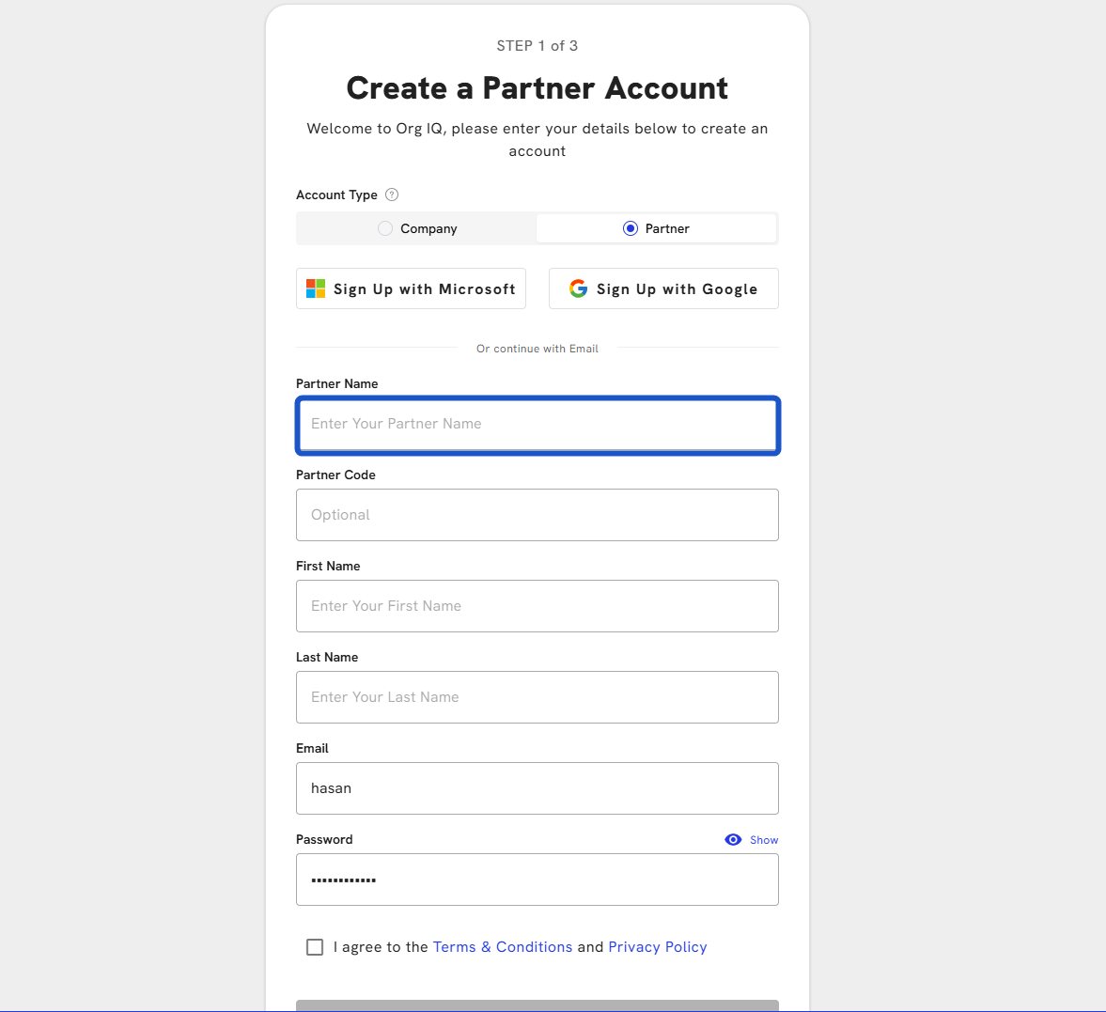Screen dimensions: 1106x1012
Task: Click the Microsoft logo icon
Action: click(316, 289)
